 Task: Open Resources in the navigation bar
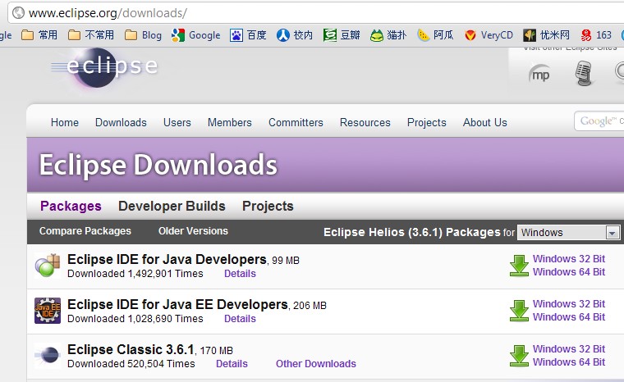365,122
